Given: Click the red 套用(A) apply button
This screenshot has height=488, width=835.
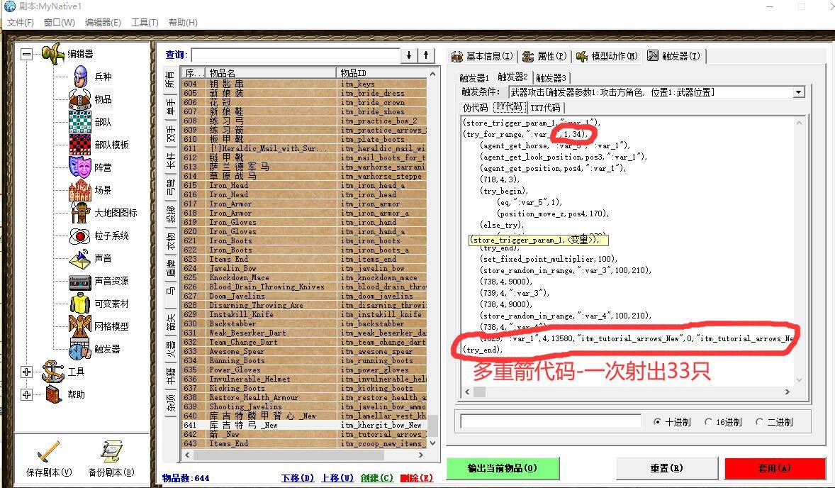Looking at the screenshot, I should pos(776,468).
